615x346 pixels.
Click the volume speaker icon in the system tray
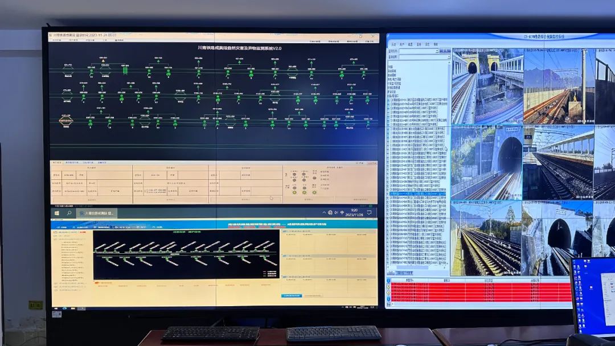click(336, 213)
